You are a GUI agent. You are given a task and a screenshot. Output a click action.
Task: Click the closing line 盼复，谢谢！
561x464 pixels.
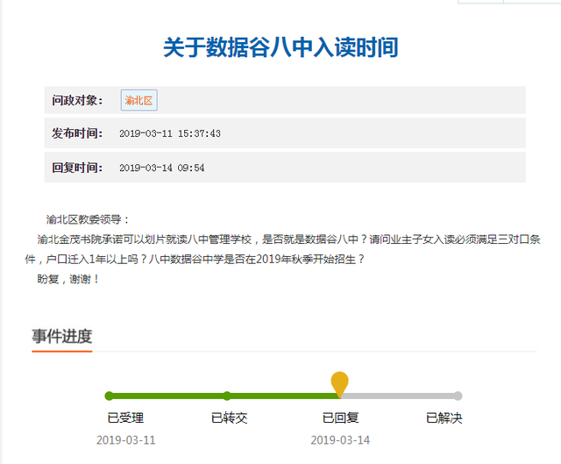tap(68, 279)
